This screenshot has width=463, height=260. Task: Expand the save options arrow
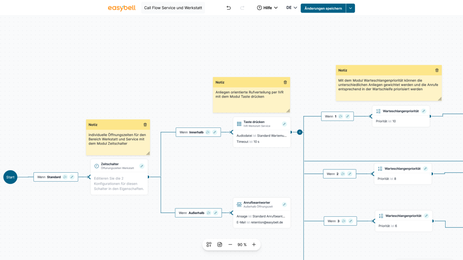click(350, 8)
